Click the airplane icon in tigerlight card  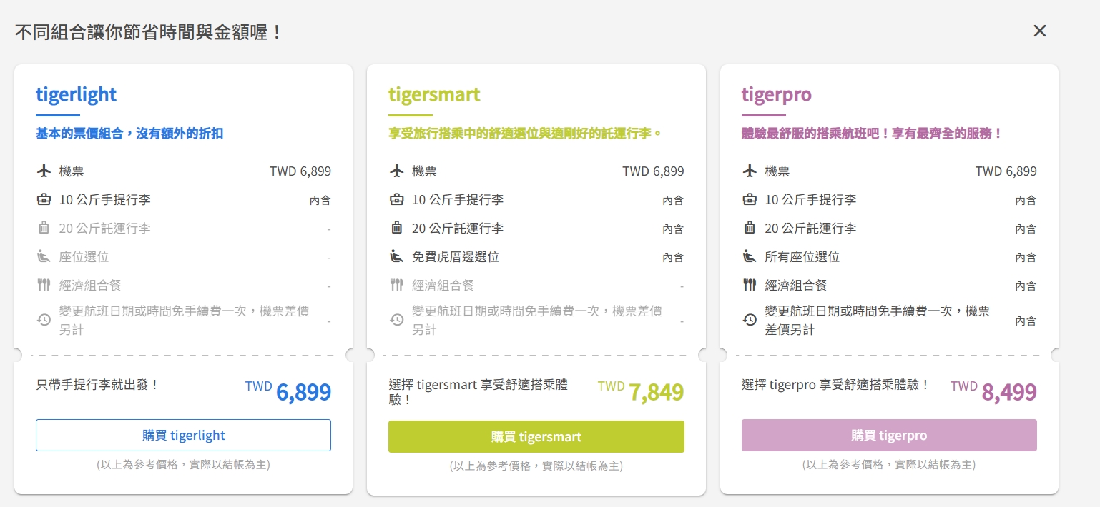[x=44, y=171]
